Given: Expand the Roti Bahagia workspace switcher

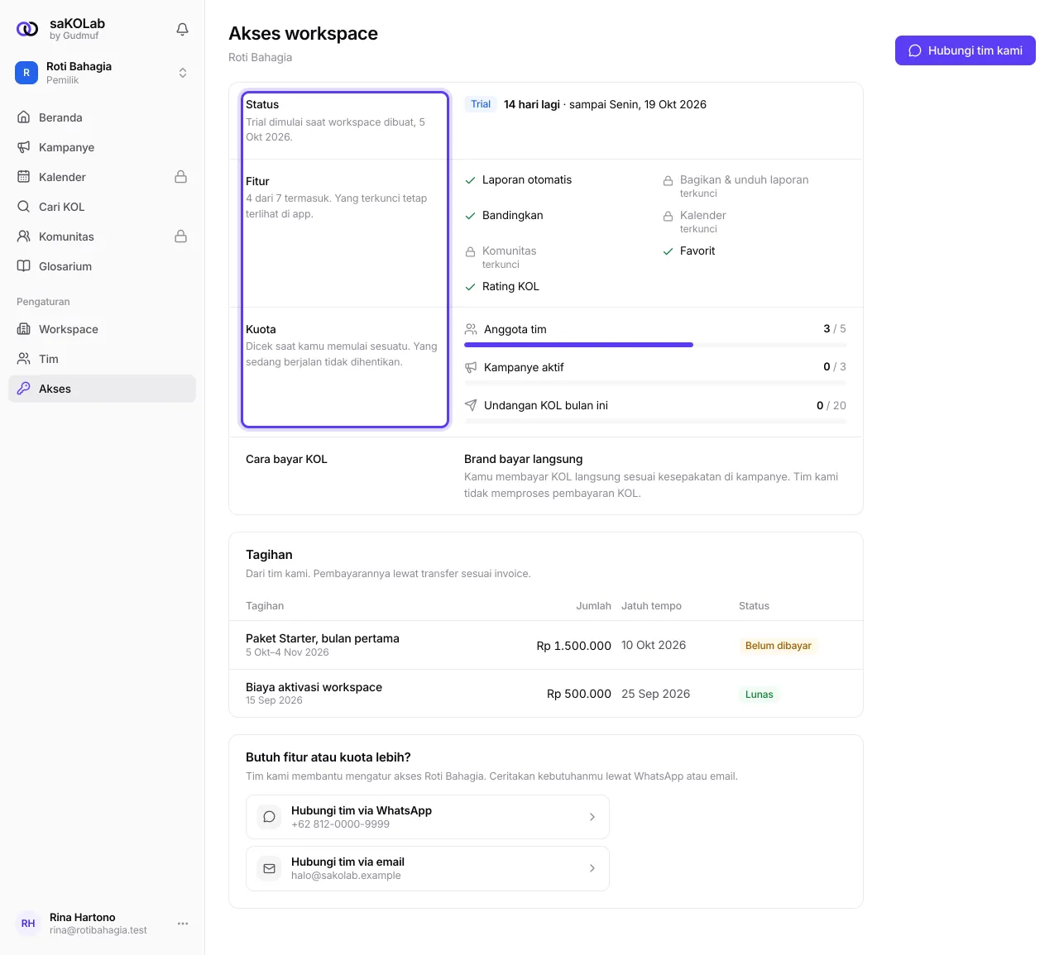Looking at the screenshot, I should pyautogui.click(x=103, y=73).
